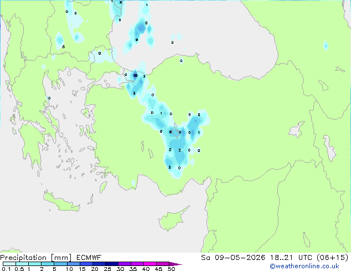This screenshot has height=271, width=351.
Task: Select the 45–50 mm legend color swatch
Action: click(162, 264)
